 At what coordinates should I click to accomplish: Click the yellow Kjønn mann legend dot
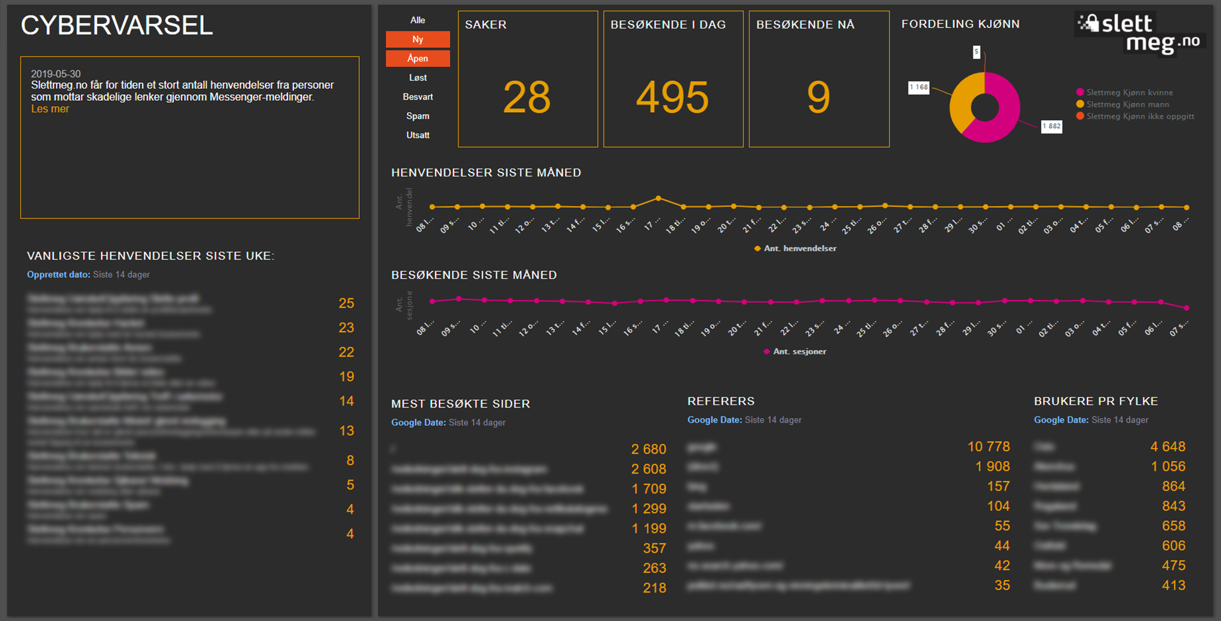pyautogui.click(x=1080, y=104)
